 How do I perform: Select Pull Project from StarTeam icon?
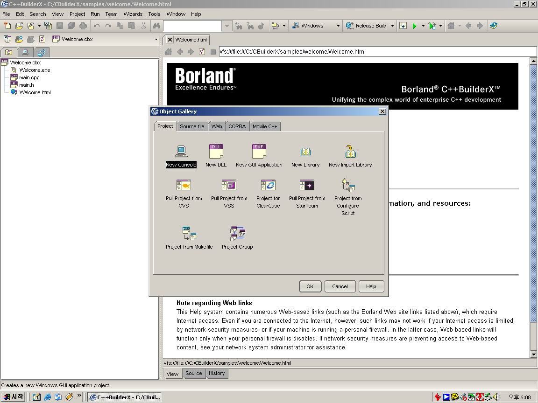[x=307, y=186]
